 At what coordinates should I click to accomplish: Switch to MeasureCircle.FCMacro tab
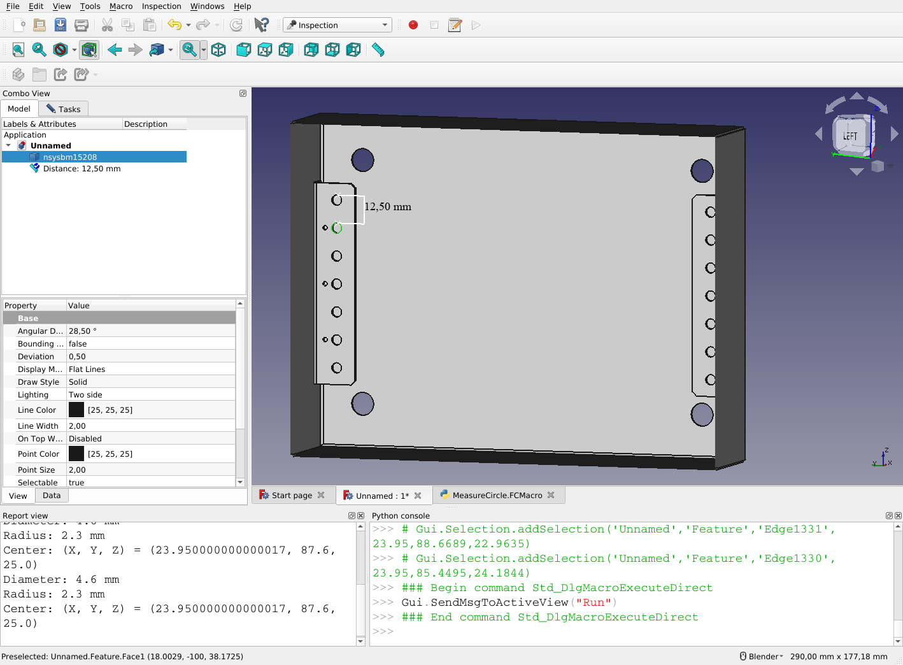(497, 496)
